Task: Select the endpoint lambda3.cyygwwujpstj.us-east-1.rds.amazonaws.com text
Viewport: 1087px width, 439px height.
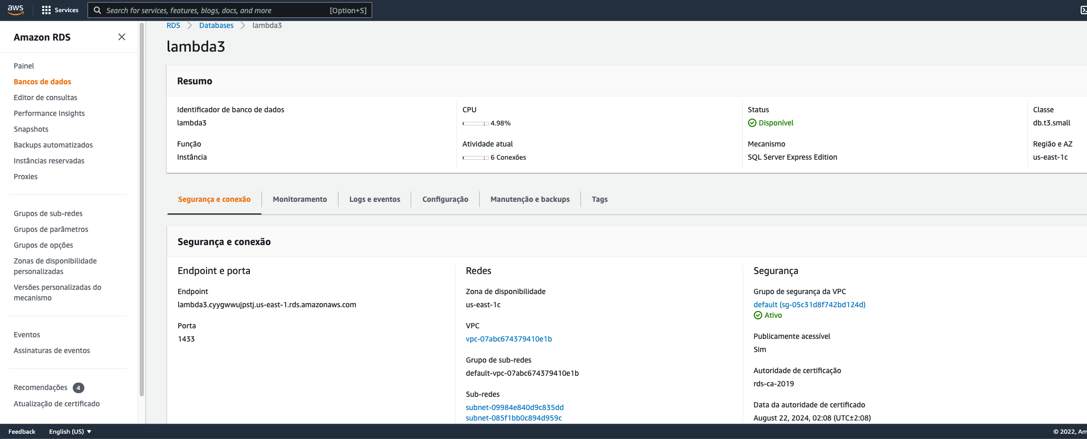Action: click(267, 305)
